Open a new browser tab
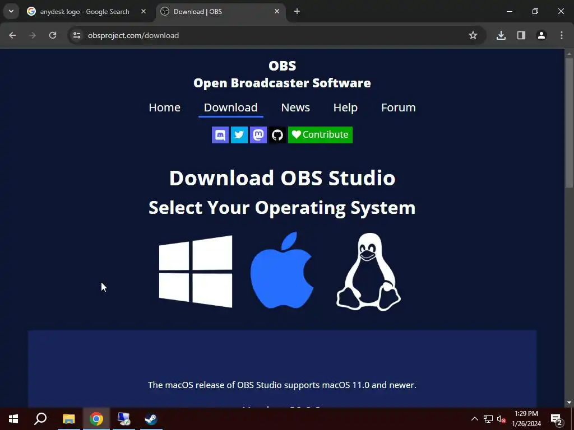The width and height of the screenshot is (574, 430). pos(297,12)
